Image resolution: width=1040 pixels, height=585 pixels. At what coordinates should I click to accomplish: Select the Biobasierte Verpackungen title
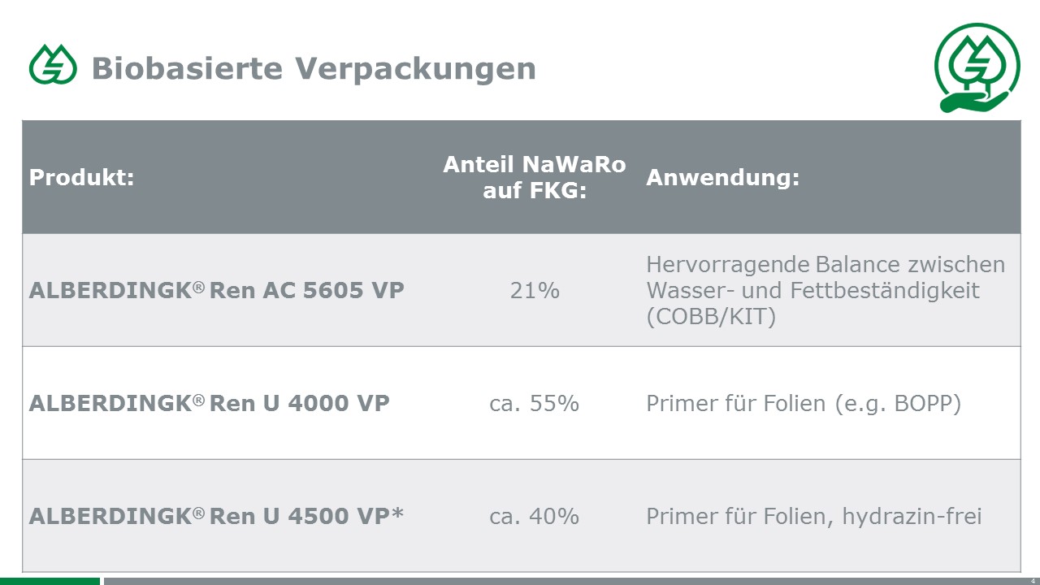pyautogui.click(x=314, y=68)
